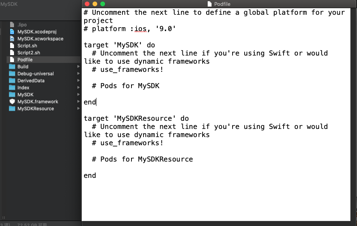The height and width of the screenshot is (226, 357).
Task: Expand the MySDK.framework disclosure arrow
Action: tap(78, 101)
